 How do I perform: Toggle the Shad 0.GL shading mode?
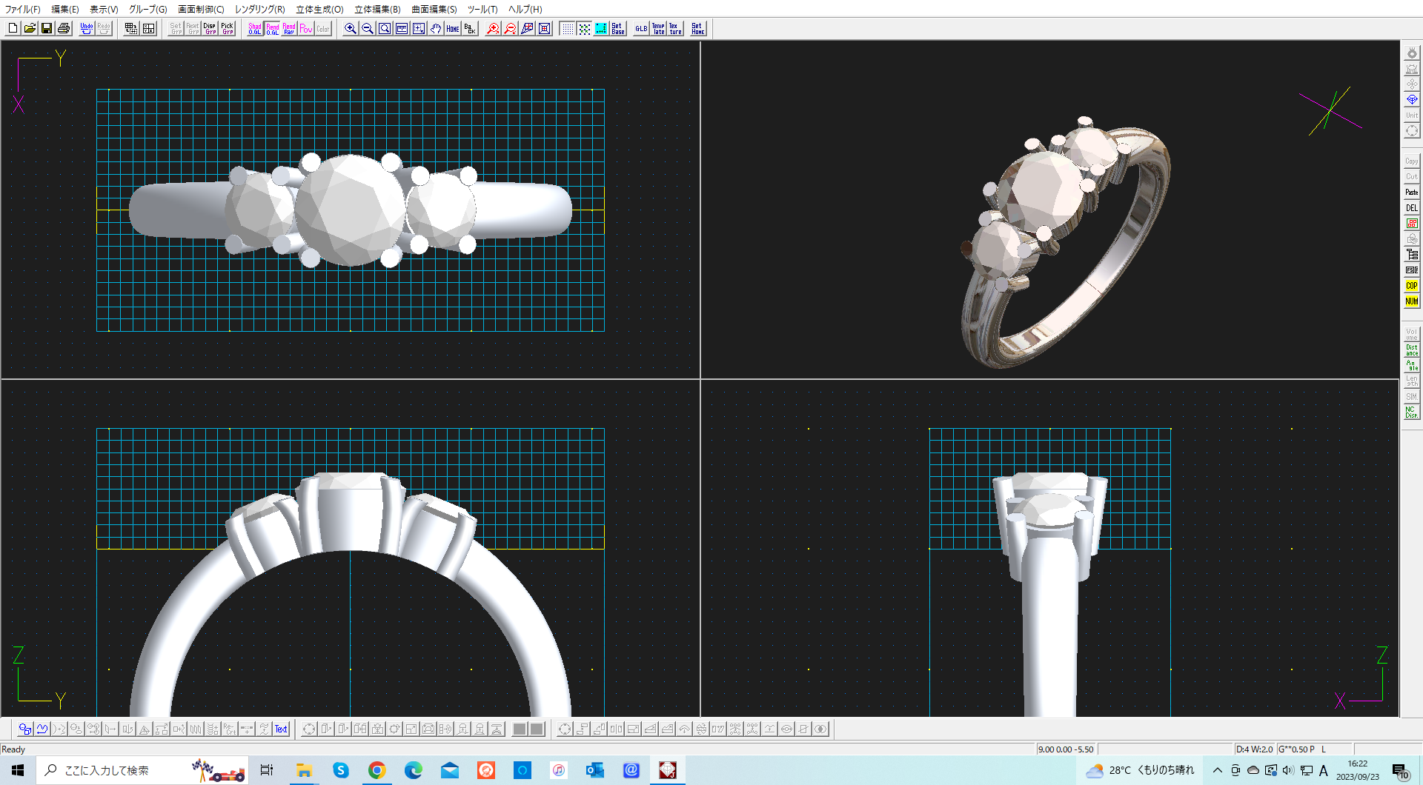pos(253,28)
